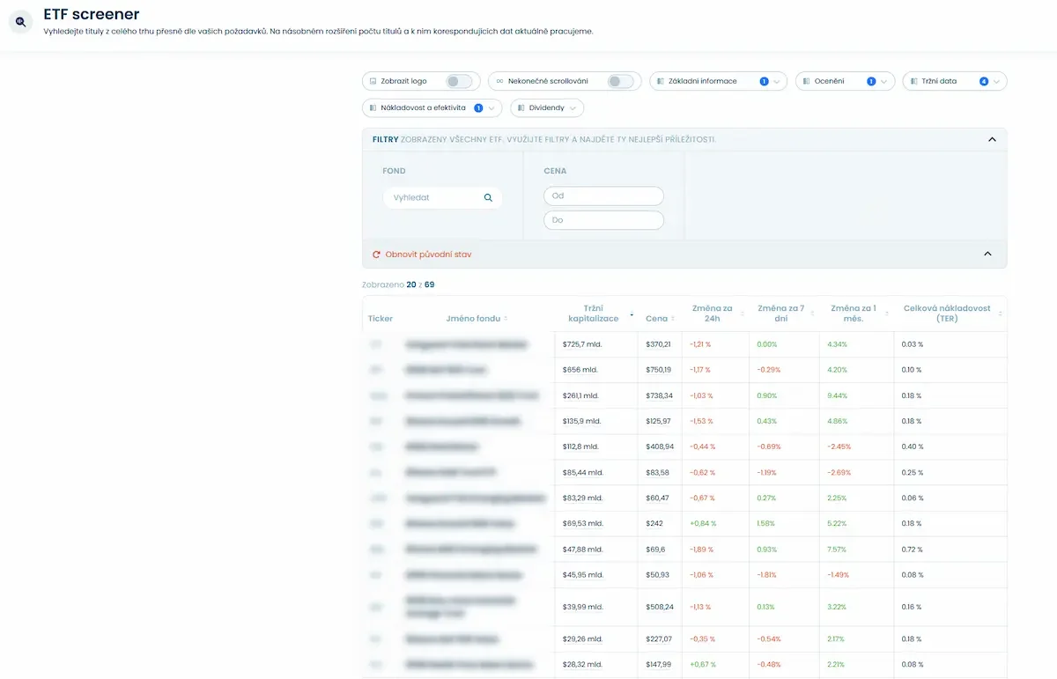Click the market cap cell $47,88 mld.
Image resolution: width=1057 pixels, height=679 pixels.
[x=582, y=549]
